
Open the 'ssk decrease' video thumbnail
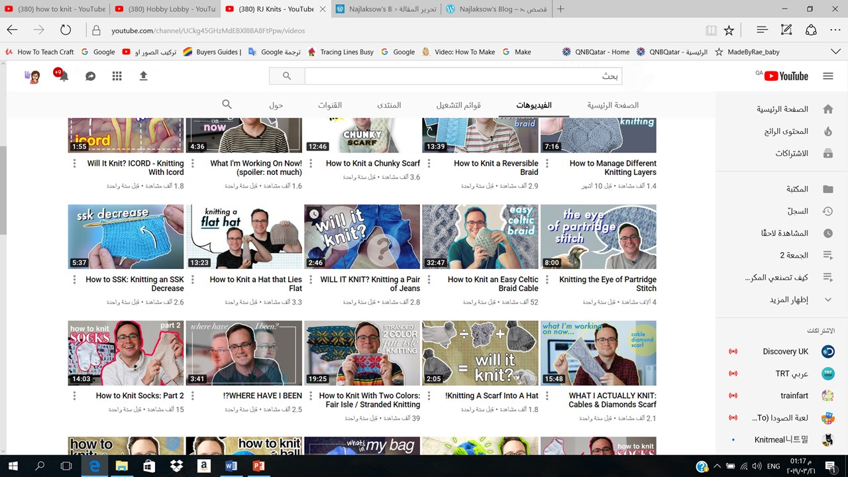126,237
